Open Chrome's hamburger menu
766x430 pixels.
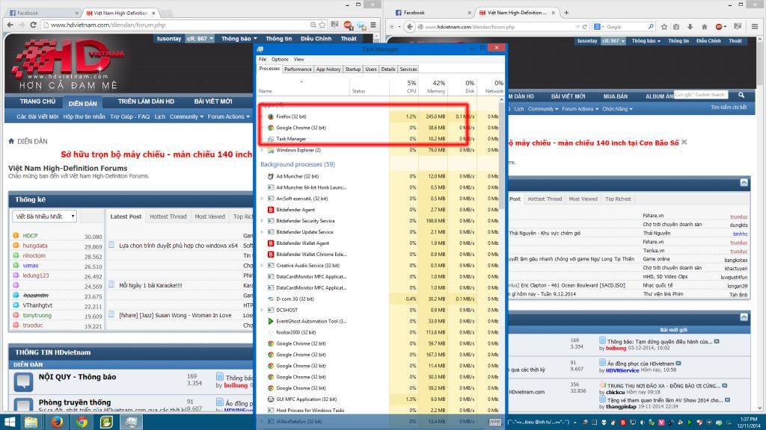(373, 25)
